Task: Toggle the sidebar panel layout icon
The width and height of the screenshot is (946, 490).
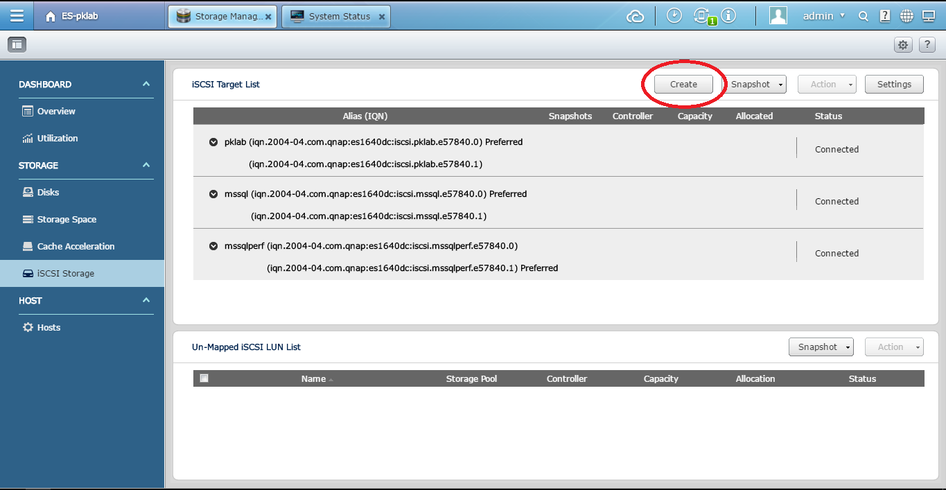Action: pos(17,45)
